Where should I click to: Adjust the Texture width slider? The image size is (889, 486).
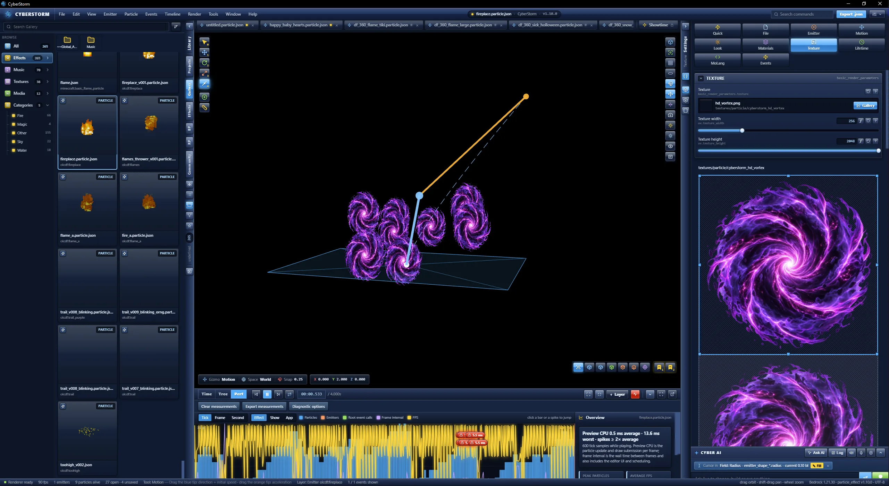click(788, 131)
